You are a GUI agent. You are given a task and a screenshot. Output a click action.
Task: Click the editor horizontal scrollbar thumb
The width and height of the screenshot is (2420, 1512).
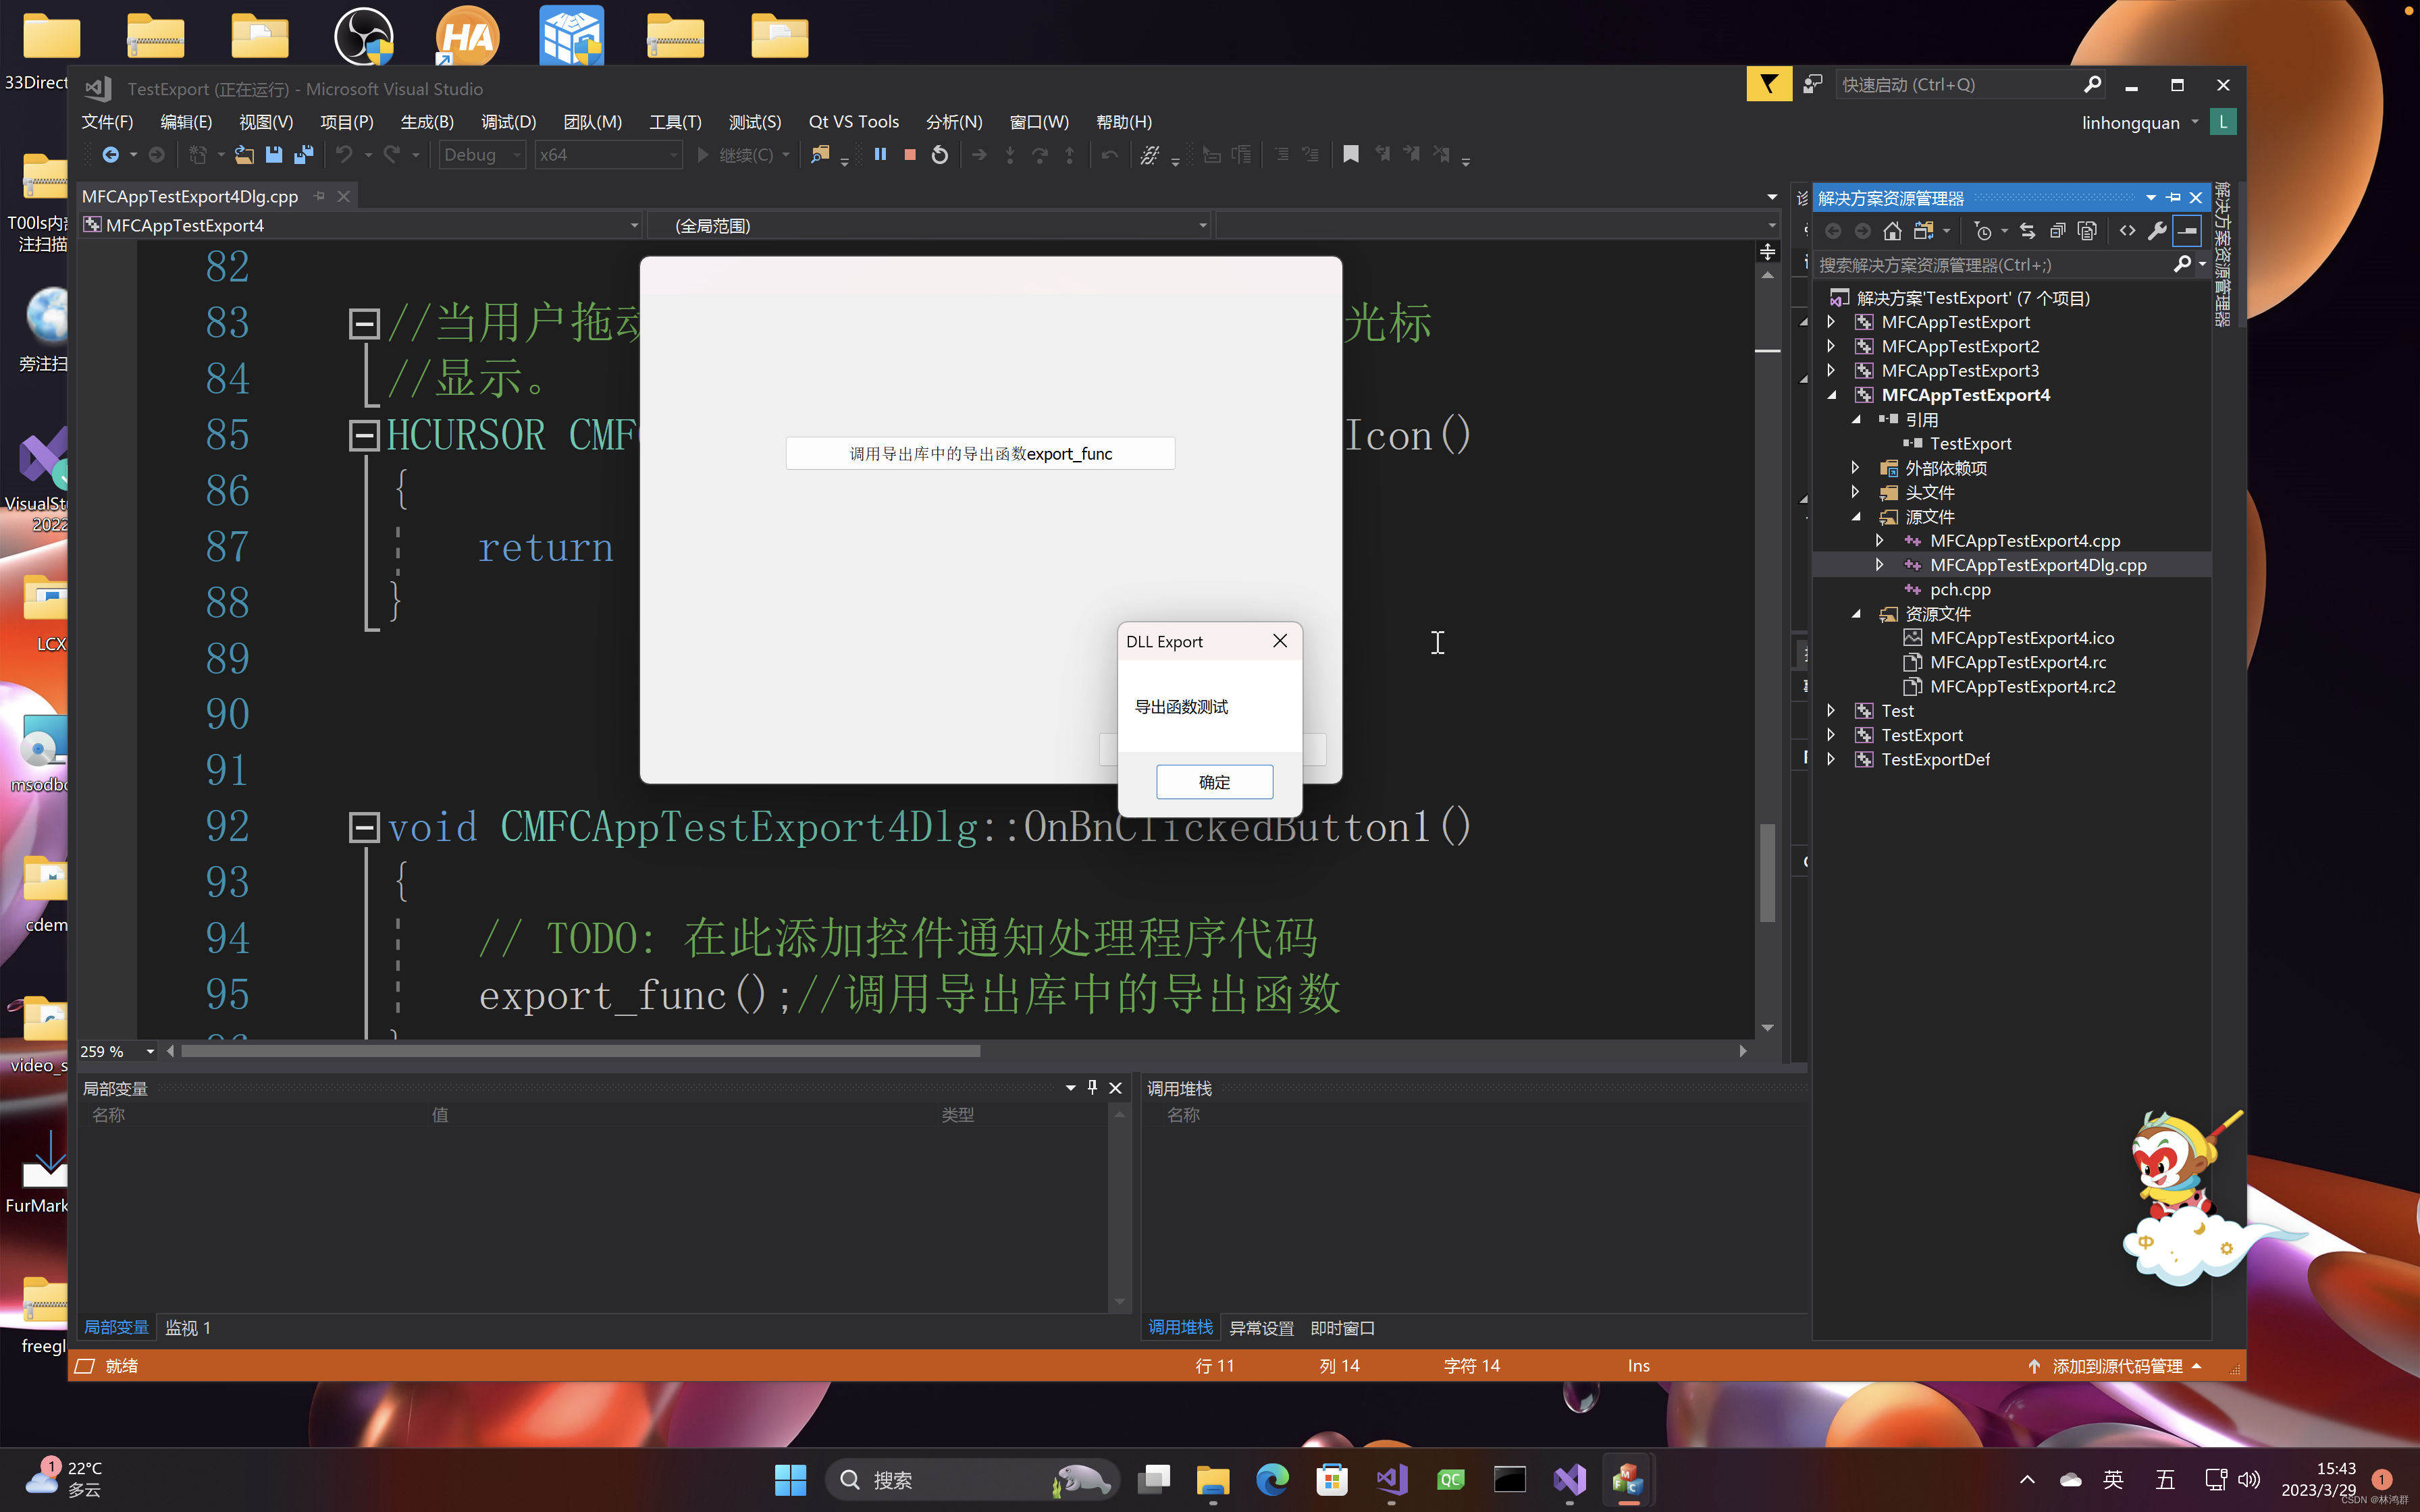coord(580,1051)
